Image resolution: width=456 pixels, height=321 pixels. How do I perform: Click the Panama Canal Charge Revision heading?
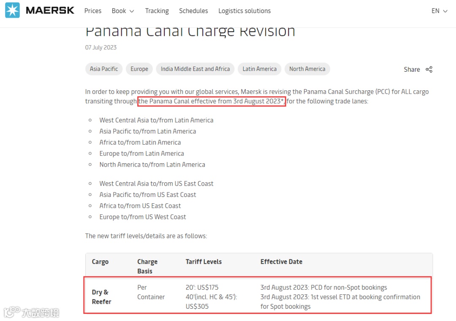(190, 31)
